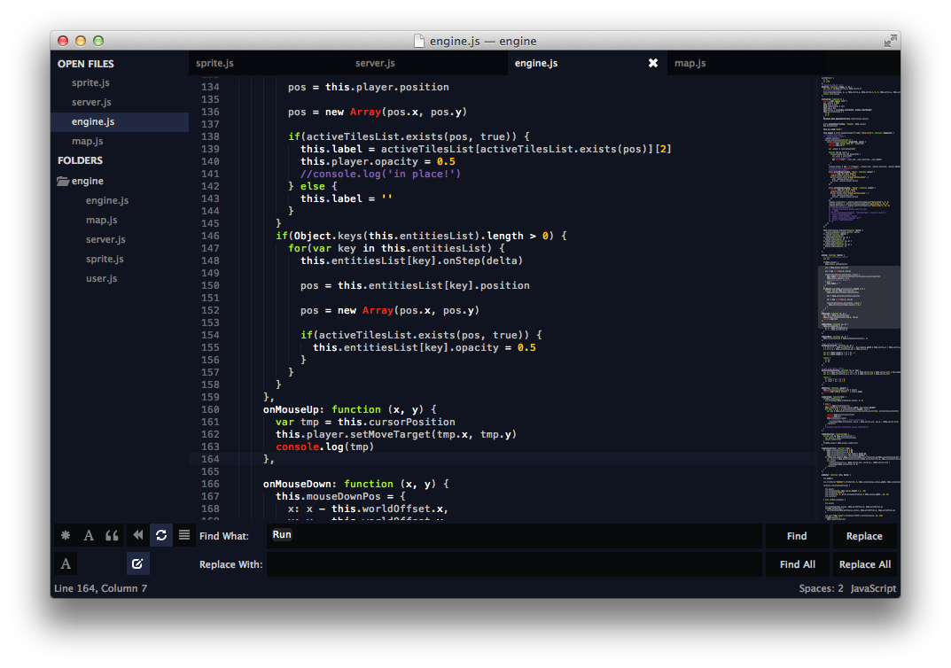
Task: Click the console.log(tmp) code line
Action: pos(324,447)
